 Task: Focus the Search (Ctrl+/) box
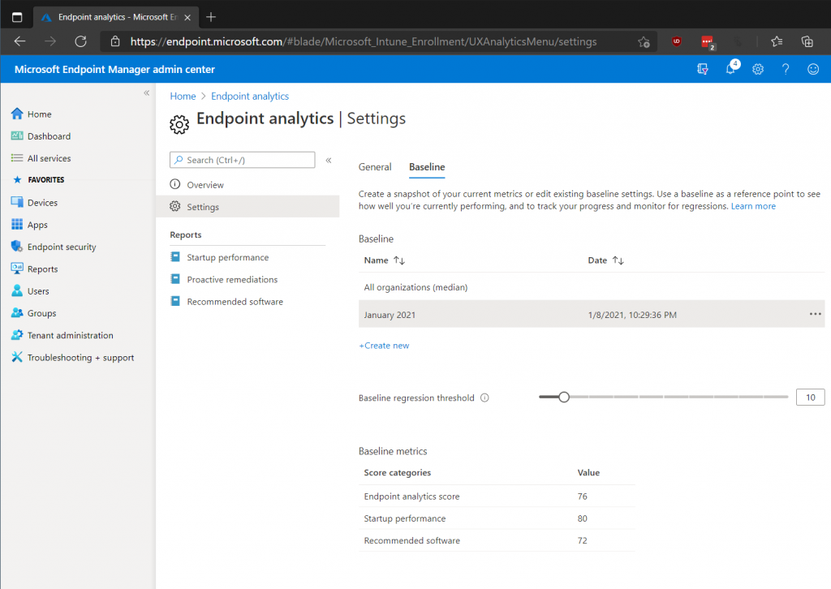click(x=242, y=160)
